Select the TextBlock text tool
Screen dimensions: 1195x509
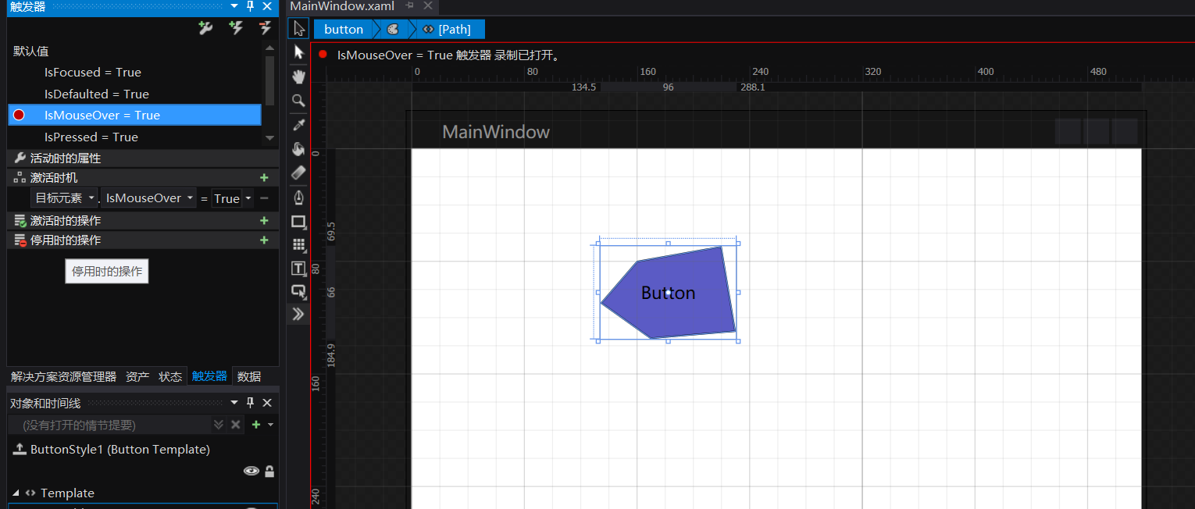(x=298, y=269)
